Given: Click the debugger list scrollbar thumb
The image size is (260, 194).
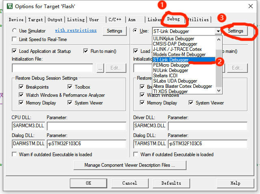Looking at the screenshot, I should tap(219, 68).
